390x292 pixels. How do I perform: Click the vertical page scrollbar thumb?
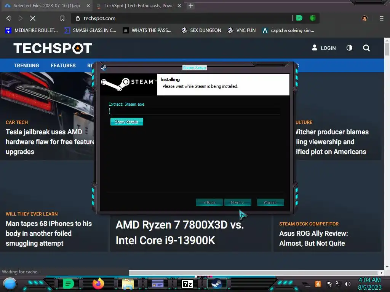387,49
